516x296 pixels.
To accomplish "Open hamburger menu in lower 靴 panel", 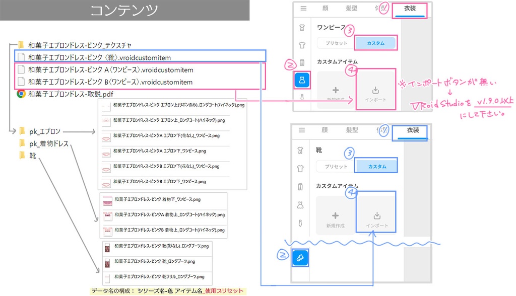I will 302,130.
